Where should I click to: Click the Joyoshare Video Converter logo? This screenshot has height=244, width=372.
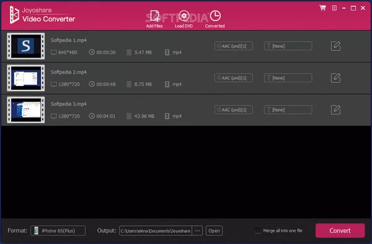click(x=42, y=15)
